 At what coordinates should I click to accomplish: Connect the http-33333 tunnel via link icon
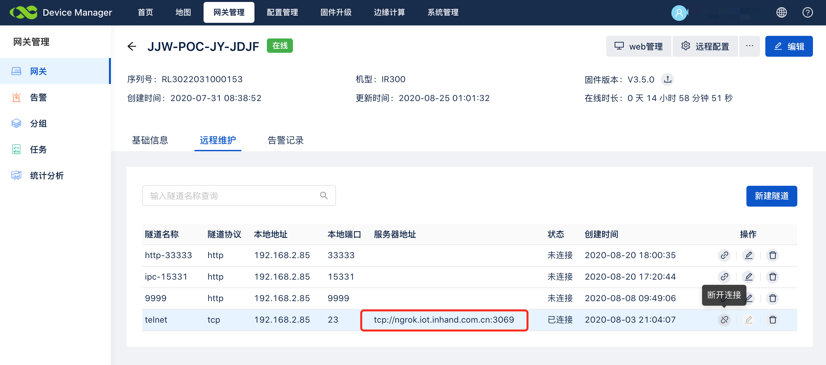[x=724, y=255]
